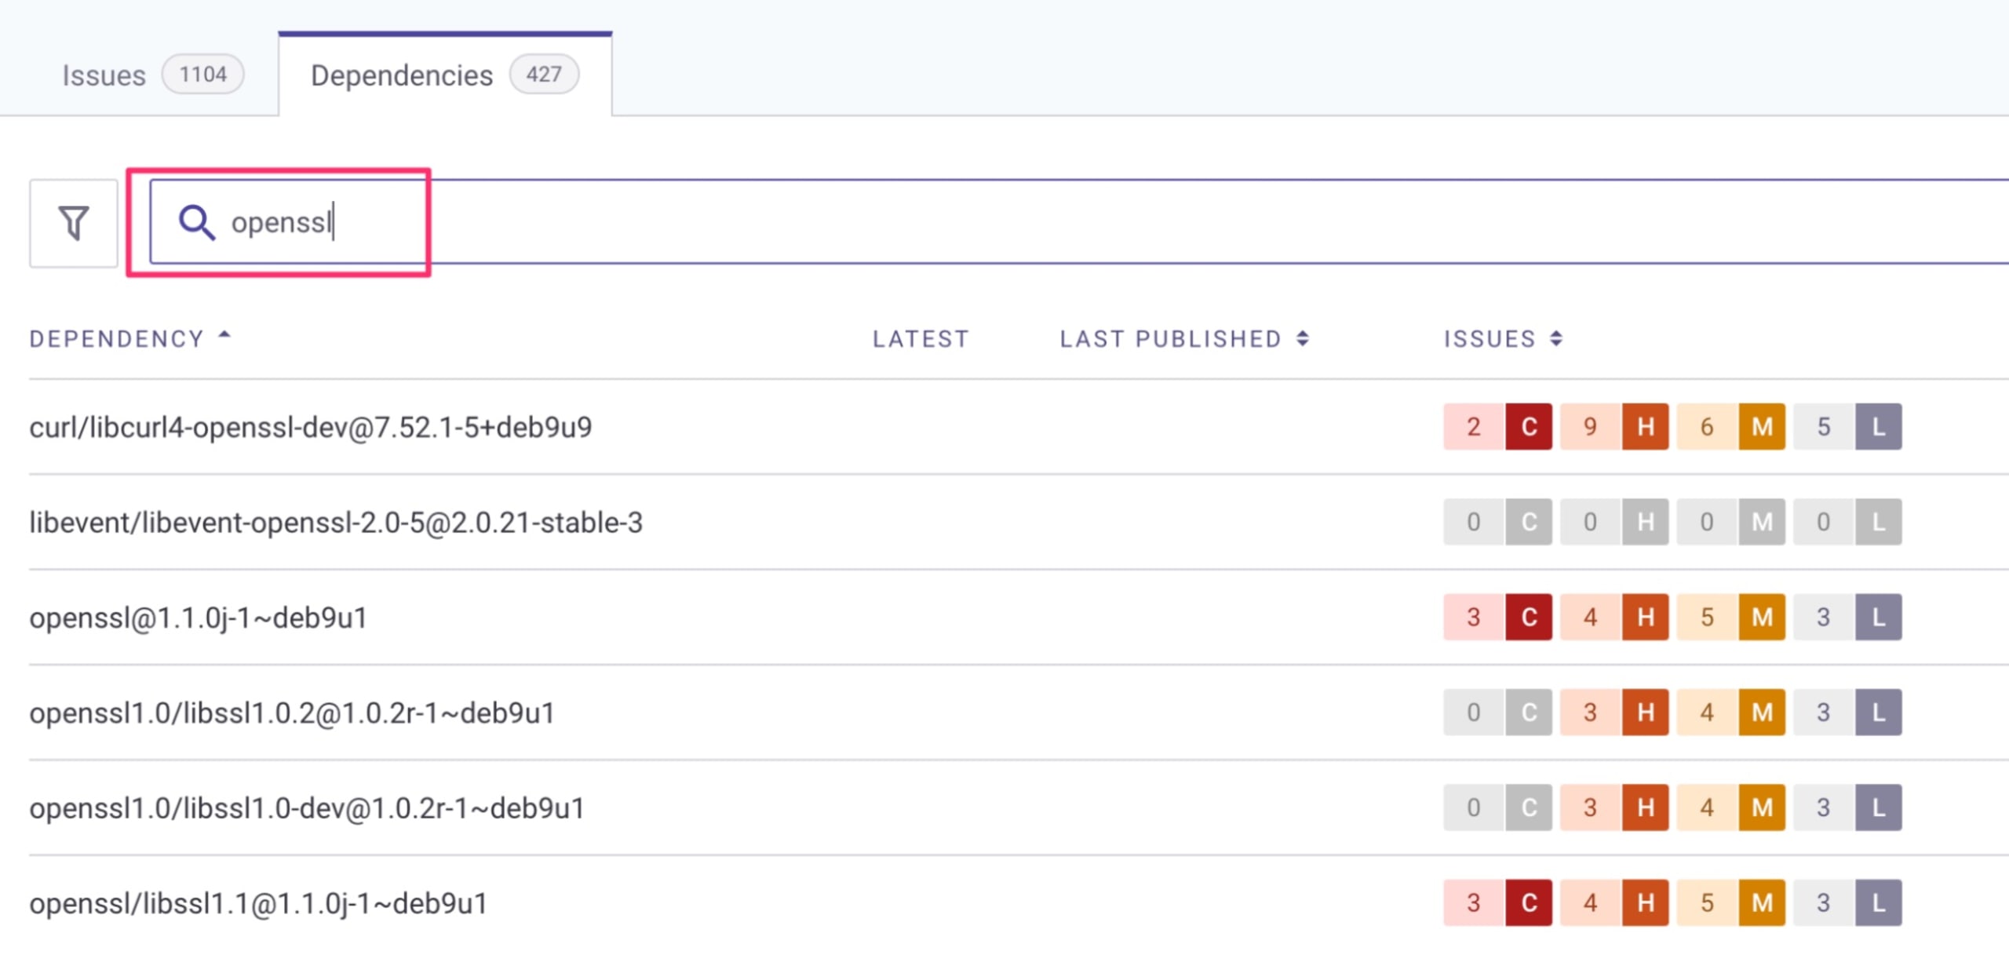Click medium count 5 in openssl@1.1.0j row

1708,617
